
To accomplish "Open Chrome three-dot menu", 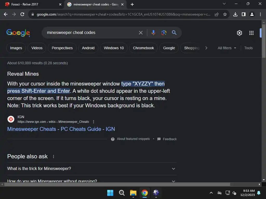I will click(260, 15).
